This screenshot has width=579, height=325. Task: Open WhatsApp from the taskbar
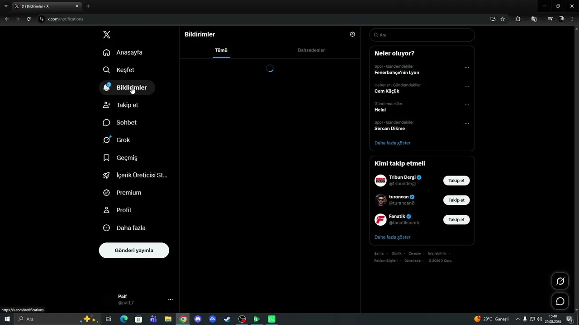coord(271,319)
